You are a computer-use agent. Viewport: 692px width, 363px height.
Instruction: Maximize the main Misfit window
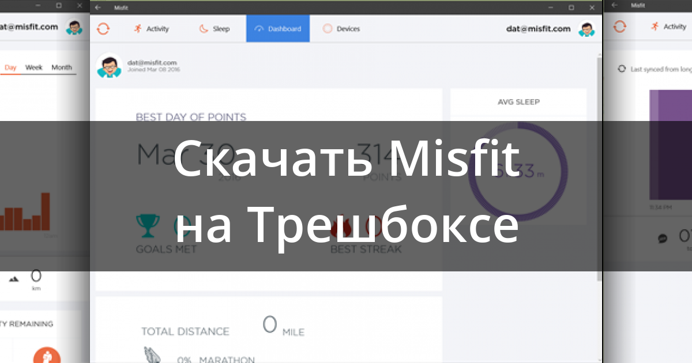[571, 7]
